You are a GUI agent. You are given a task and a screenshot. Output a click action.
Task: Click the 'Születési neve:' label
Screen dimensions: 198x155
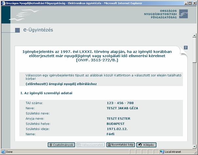38,113
